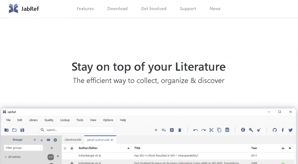The image size is (298, 164).
Task: Open the News link
Action: pyautogui.click(x=215, y=8)
